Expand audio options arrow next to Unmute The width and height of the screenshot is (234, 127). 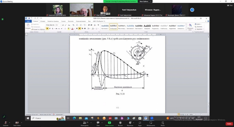coord(10,123)
